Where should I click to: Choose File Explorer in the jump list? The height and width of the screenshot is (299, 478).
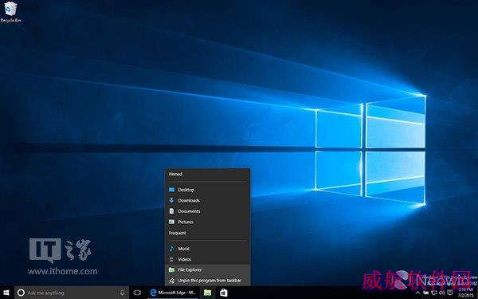pos(208,269)
